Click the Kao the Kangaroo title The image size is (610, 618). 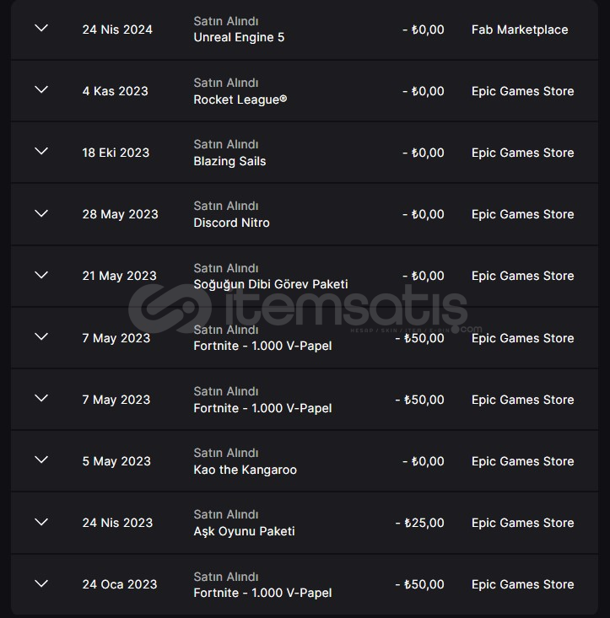(x=245, y=470)
